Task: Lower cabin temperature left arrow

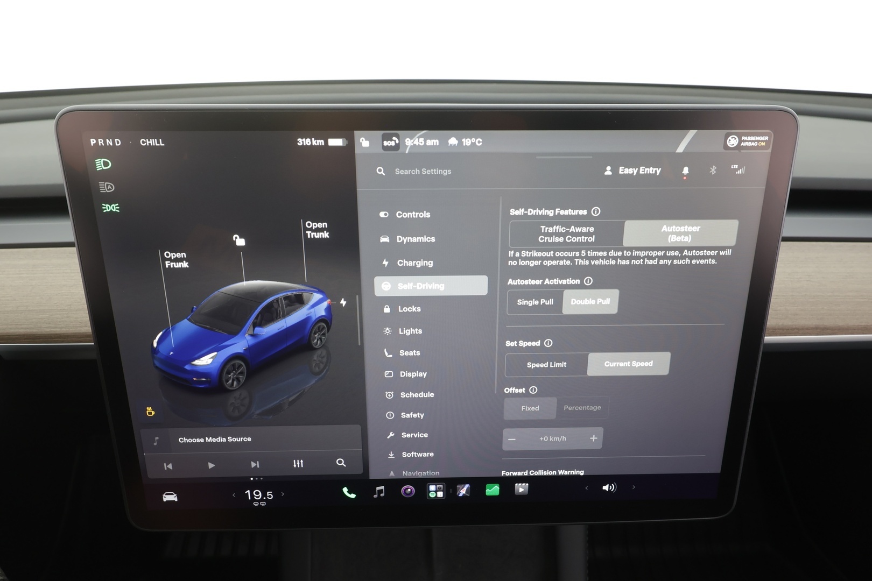Action: [x=234, y=495]
